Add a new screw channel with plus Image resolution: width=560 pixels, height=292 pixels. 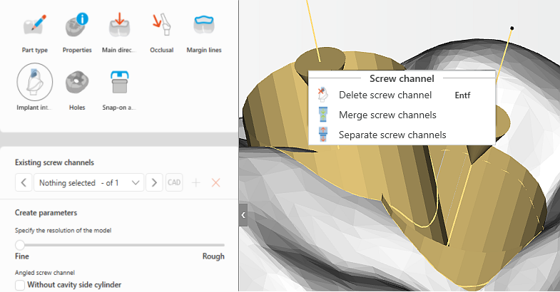pos(196,183)
